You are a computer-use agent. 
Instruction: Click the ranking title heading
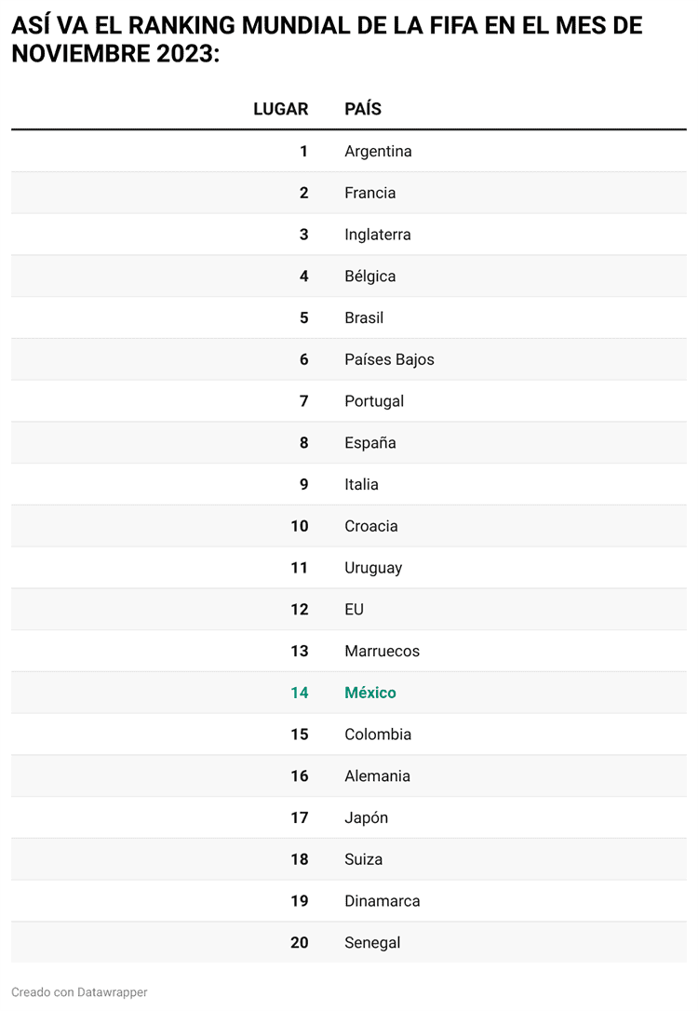(327, 39)
